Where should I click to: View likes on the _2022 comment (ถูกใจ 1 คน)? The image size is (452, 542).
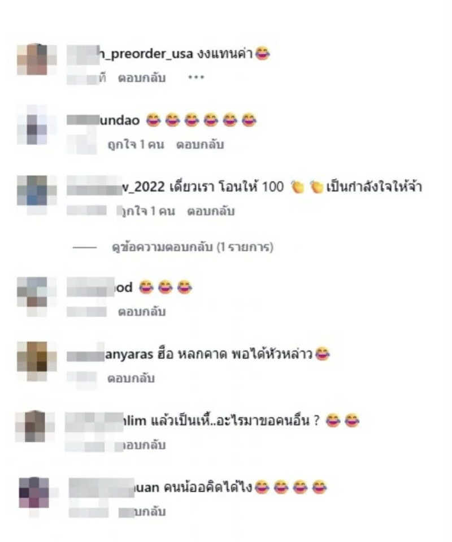[x=146, y=211]
